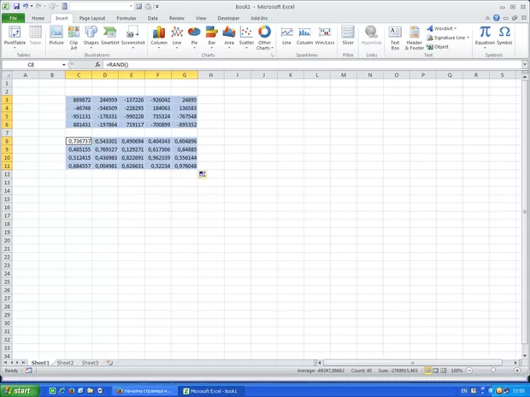The height and width of the screenshot is (397, 530).
Task: Switch to the Formulas ribbon tab
Action: tap(126, 17)
